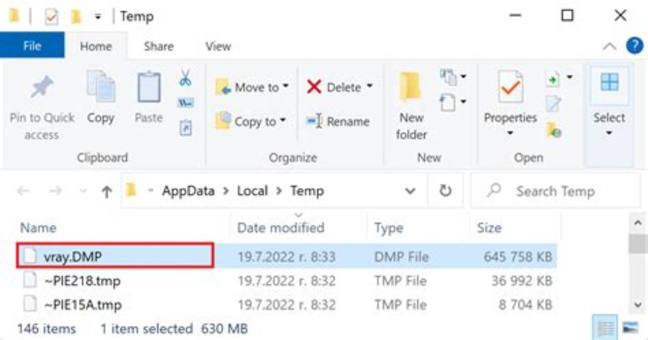Click the file list scroll down arrow
The height and width of the screenshot is (340, 648).
638,305
